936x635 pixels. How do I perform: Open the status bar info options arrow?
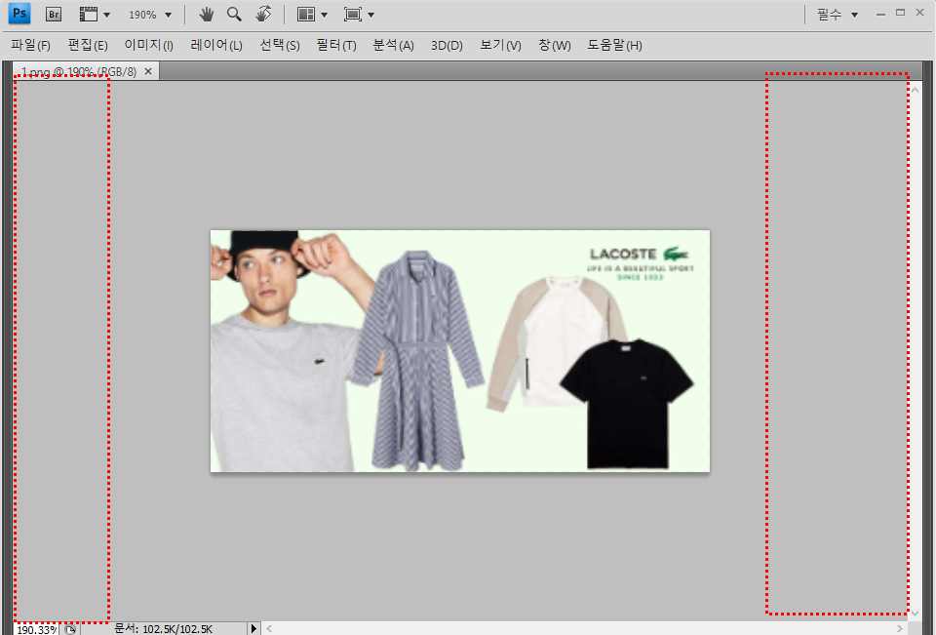(253, 628)
